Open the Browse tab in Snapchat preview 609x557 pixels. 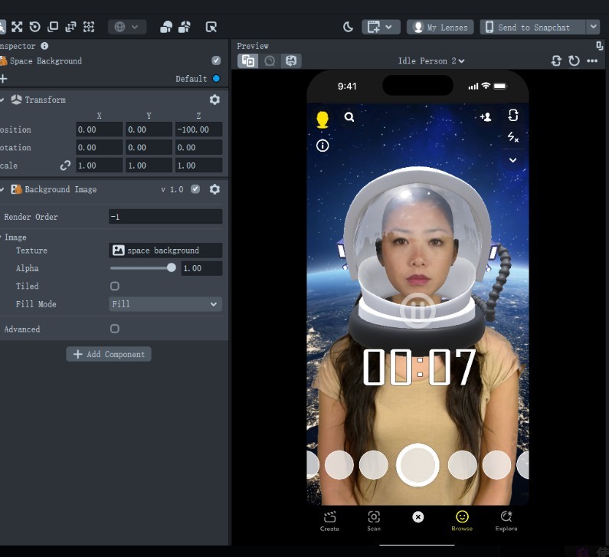click(462, 521)
